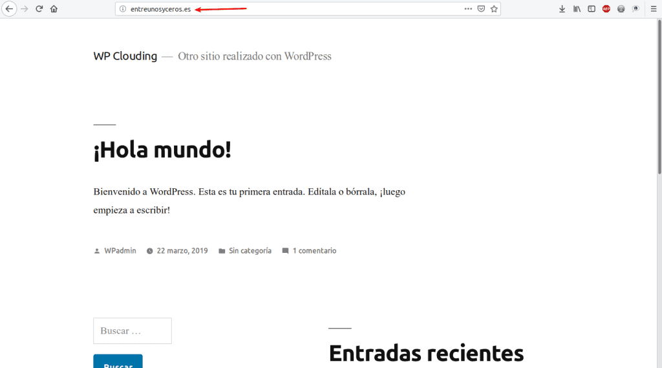662x368 pixels.
Task: Go back to the previous page
Action: pos(9,9)
